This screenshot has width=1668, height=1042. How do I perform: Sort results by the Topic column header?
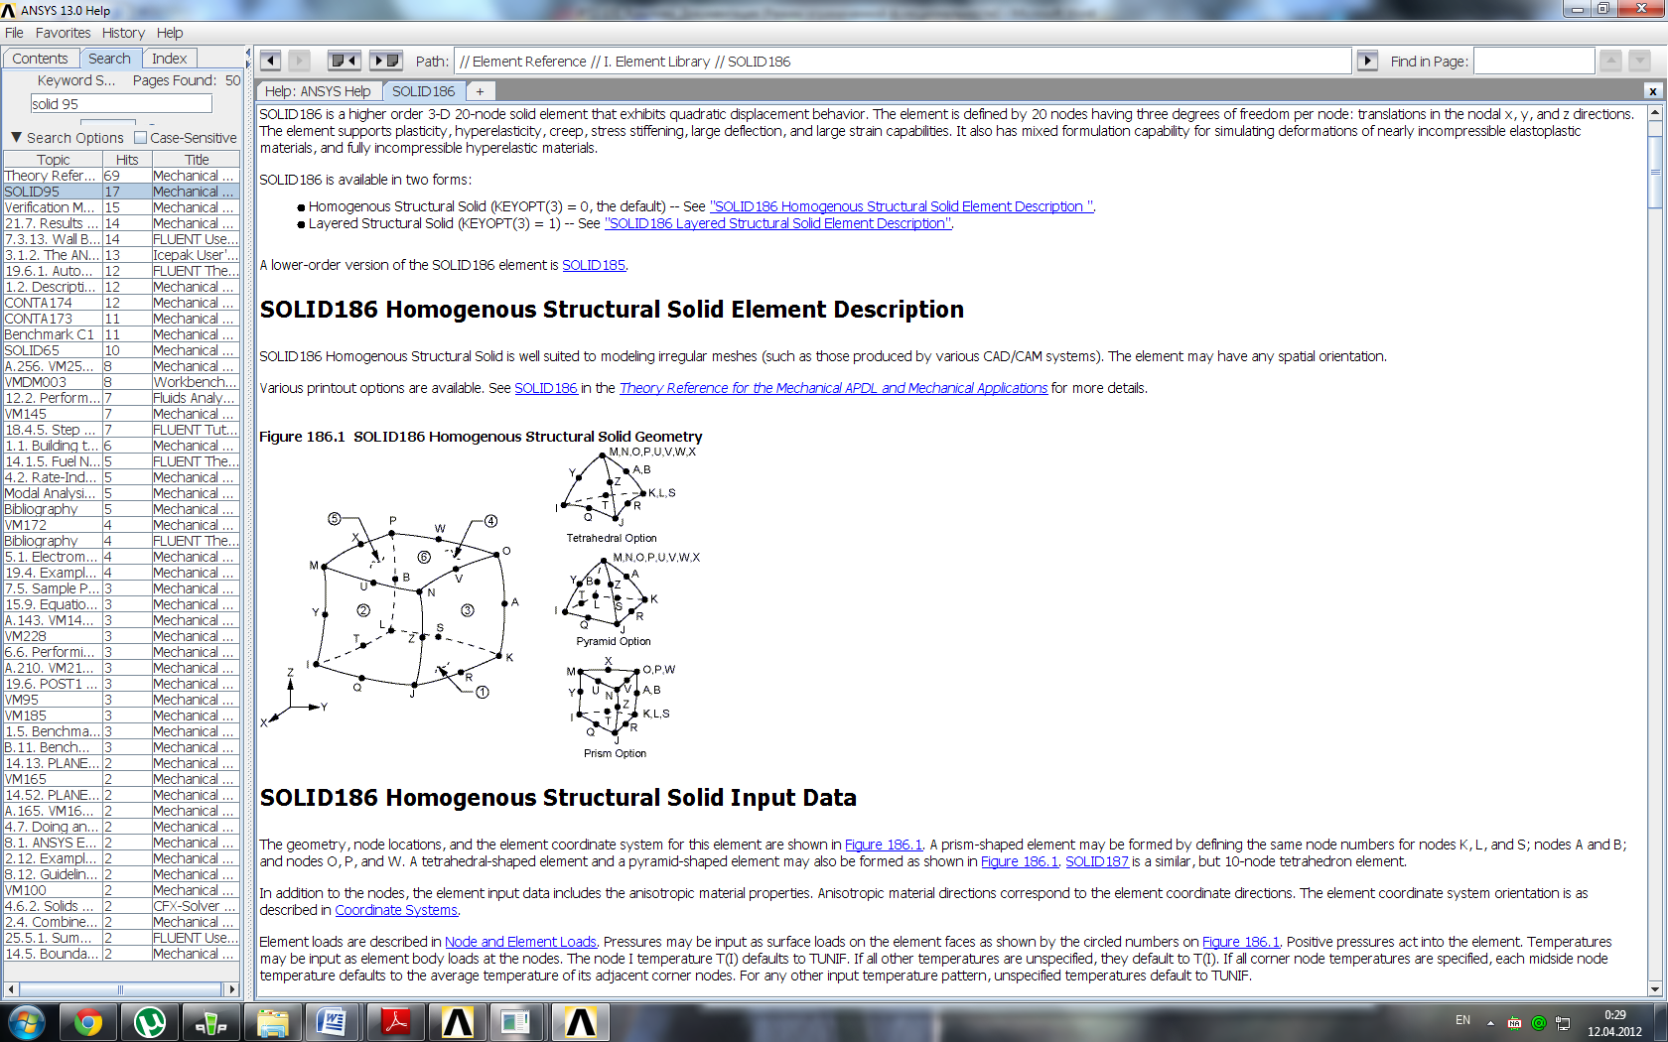(54, 159)
